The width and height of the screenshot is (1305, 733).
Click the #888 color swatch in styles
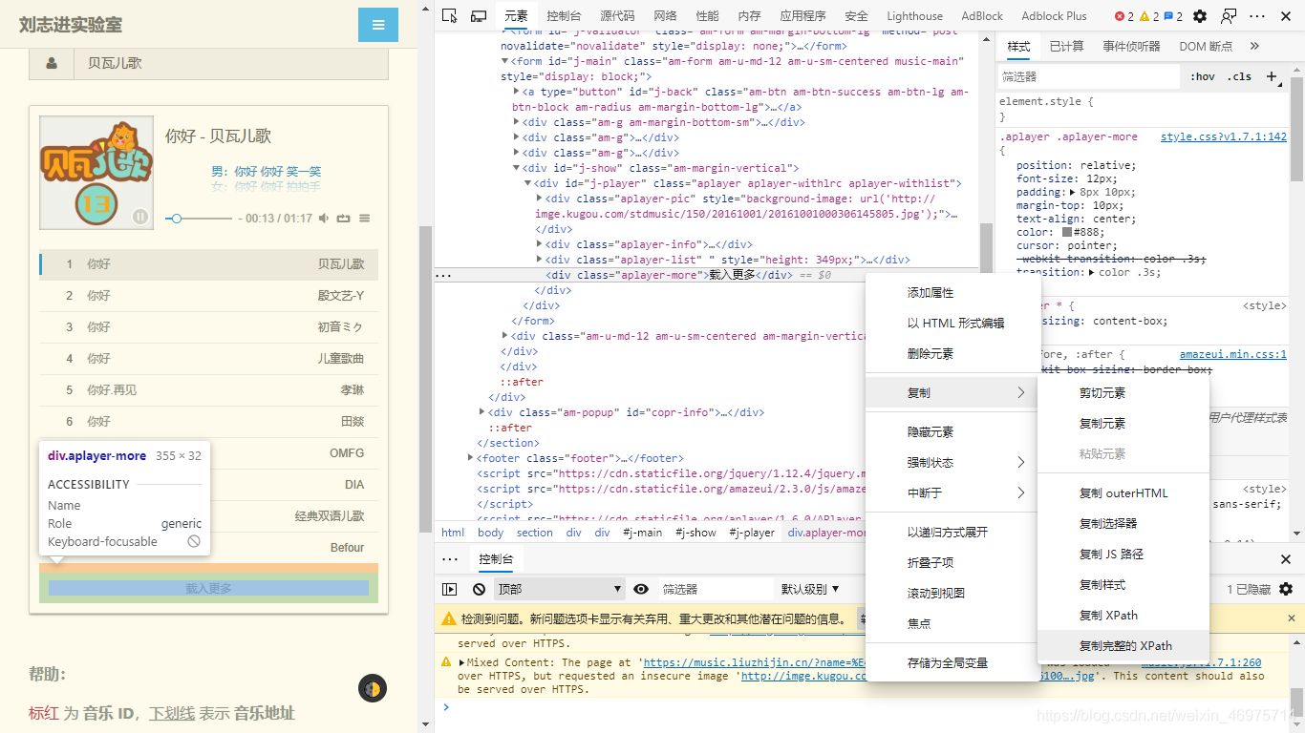click(x=1067, y=232)
